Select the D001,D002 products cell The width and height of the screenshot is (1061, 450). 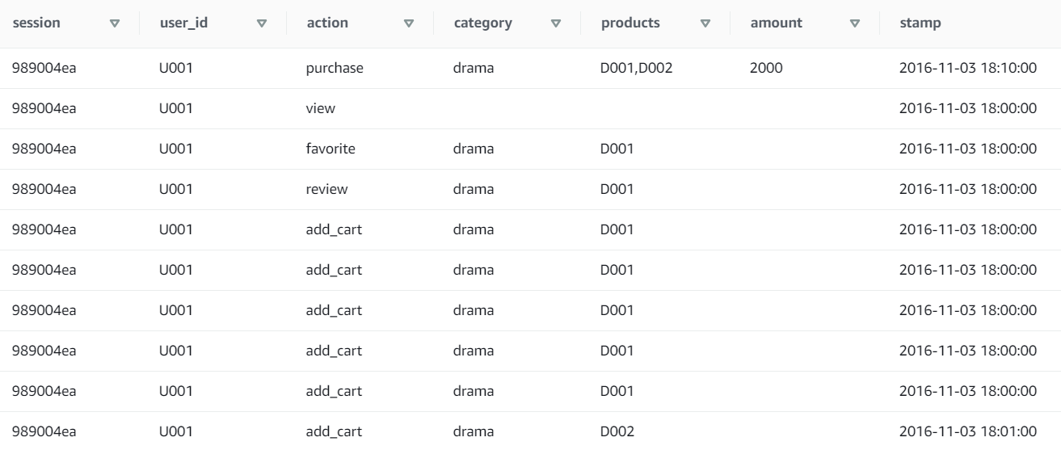click(637, 69)
